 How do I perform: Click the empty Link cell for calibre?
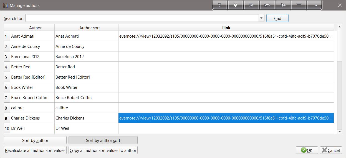[x=226, y=108]
